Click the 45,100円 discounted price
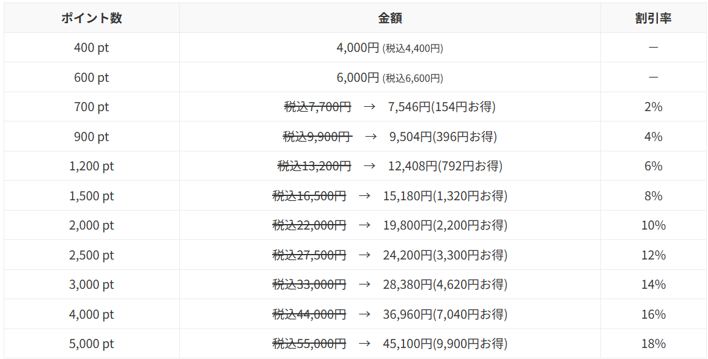 (408, 344)
